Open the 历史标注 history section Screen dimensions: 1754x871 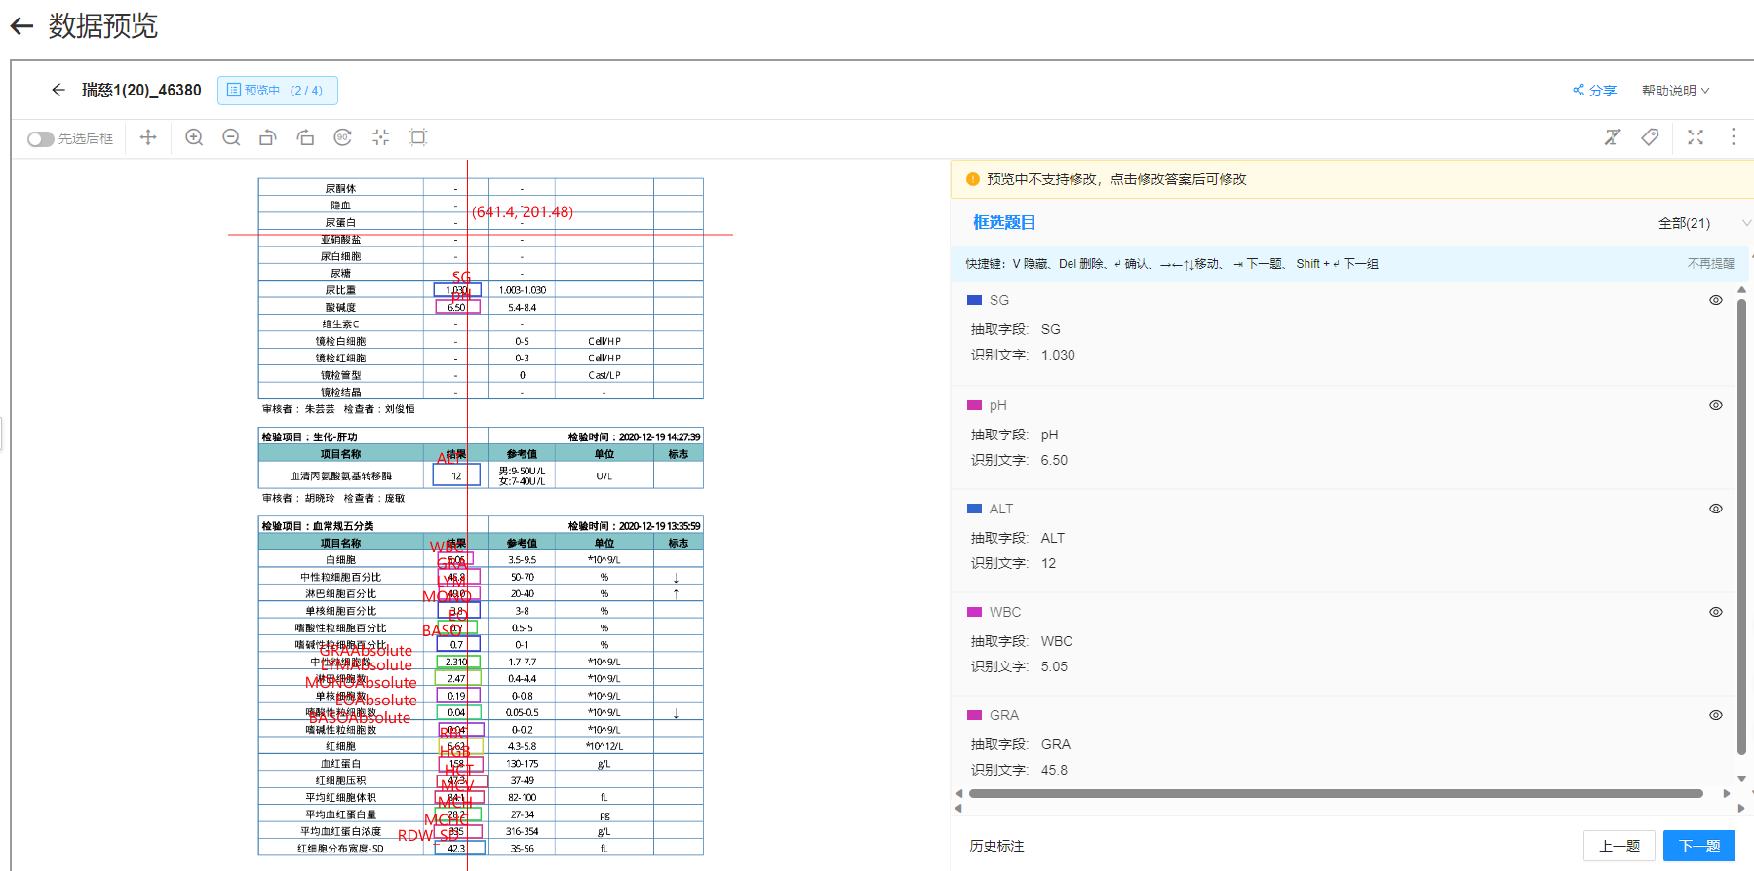click(x=996, y=846)
